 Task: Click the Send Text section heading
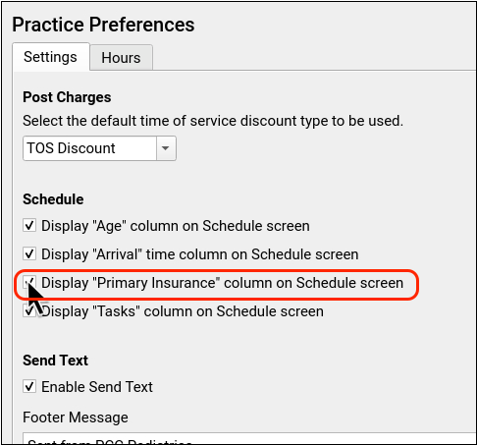[x=56, y=361]
